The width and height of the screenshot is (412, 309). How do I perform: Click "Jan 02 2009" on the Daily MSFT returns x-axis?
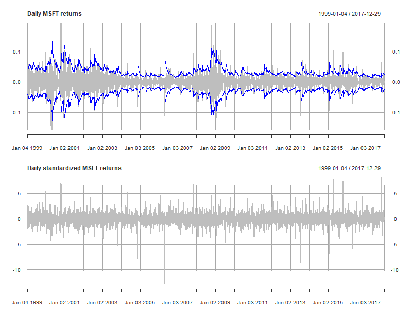pos(215,148)
